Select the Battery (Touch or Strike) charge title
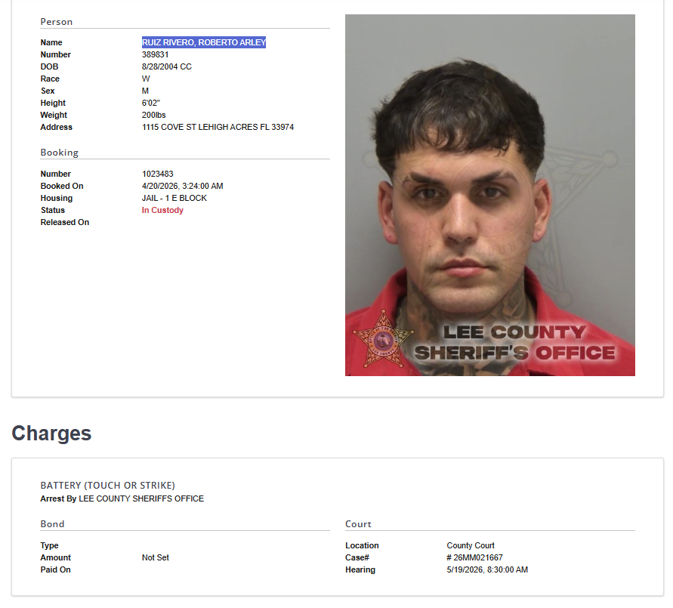 (x=108, y=486)
